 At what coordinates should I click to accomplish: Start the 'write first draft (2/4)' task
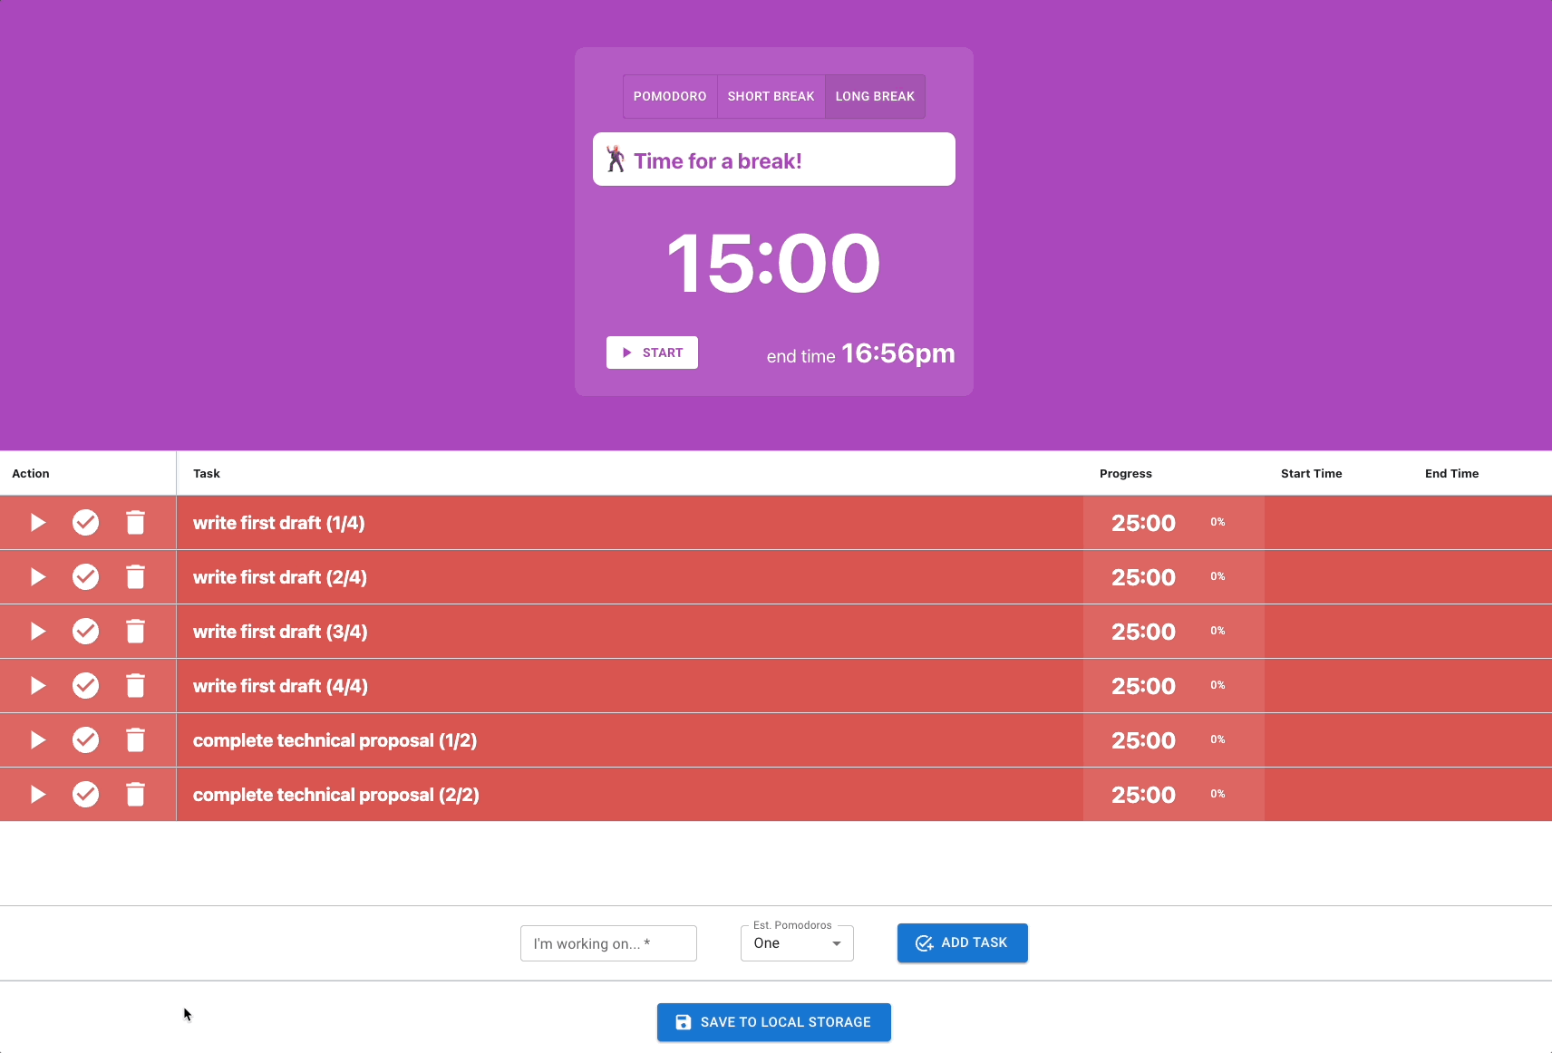click(38, 577)
